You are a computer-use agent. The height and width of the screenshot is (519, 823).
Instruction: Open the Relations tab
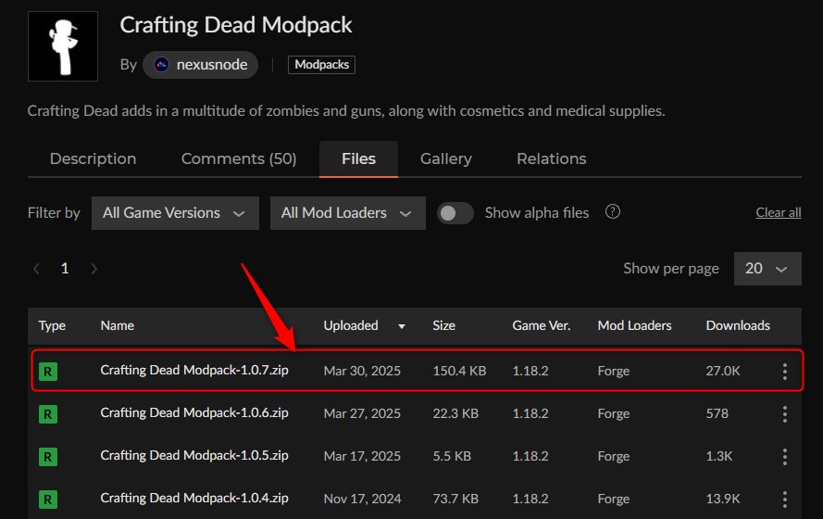(552, 158)
